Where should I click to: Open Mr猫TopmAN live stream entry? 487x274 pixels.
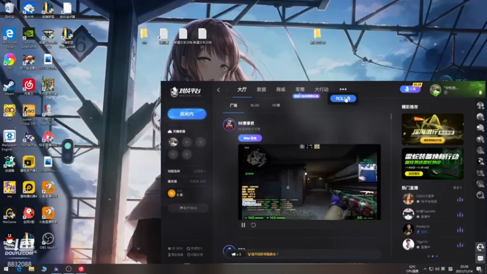(432, 214)
